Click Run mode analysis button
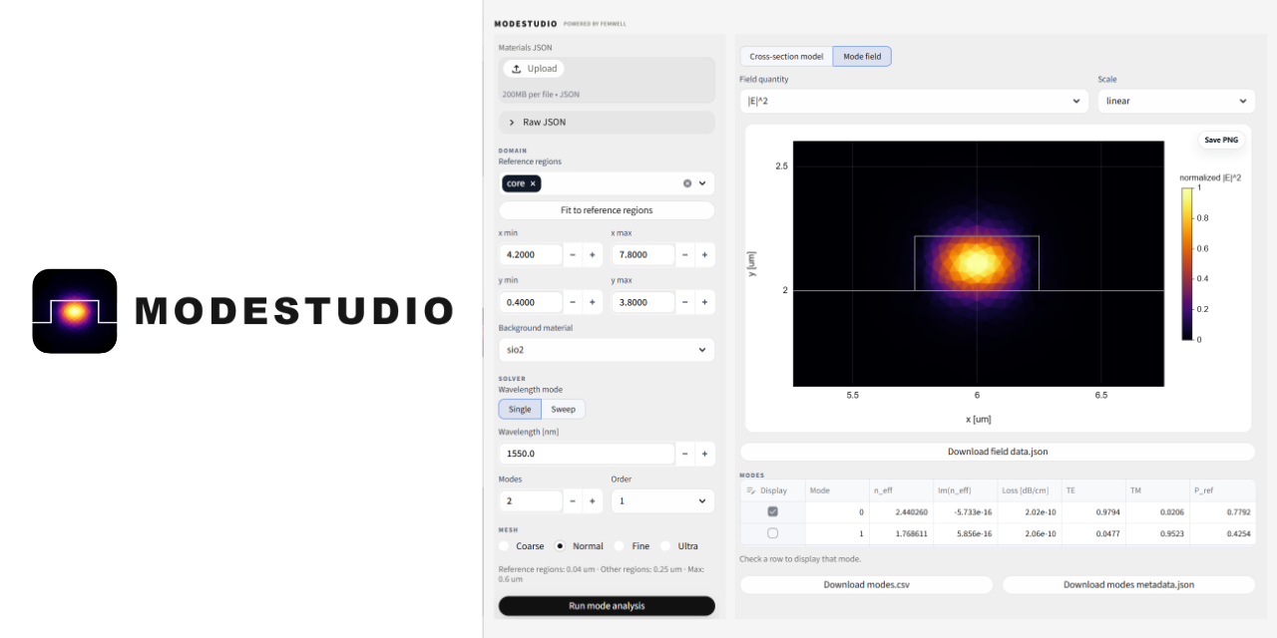The image size is (1277, 638). pyautogui.click(x=607, y=606)
